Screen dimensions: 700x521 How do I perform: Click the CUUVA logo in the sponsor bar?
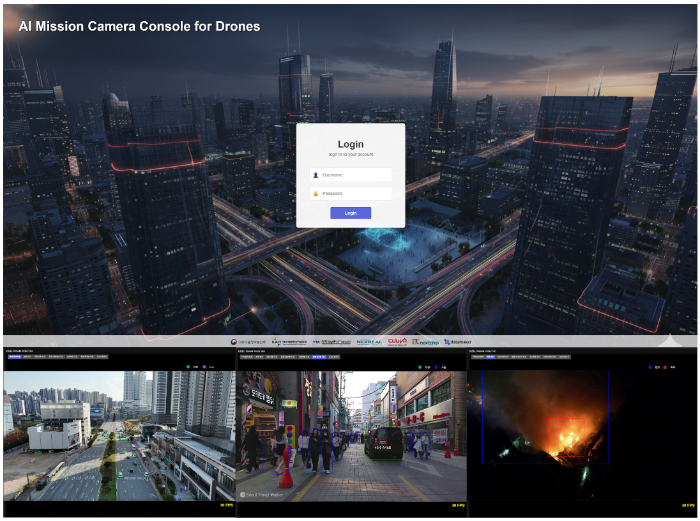(397, 342)
